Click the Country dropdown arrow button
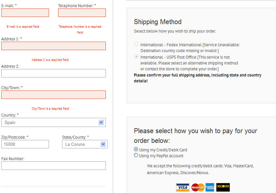This screenshot has height=193, width=276. tap(101, 122)
